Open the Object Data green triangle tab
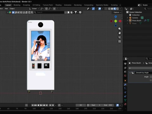Viewport: 152px width, 114px height. [125, 100]
